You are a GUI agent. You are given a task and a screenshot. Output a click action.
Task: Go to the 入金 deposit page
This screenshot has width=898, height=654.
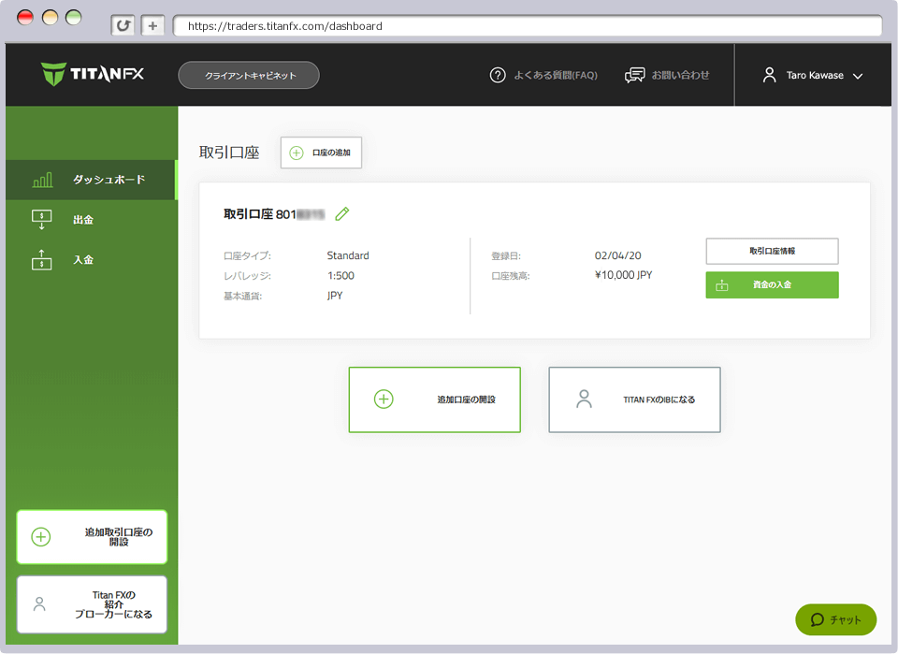[83, 260]
